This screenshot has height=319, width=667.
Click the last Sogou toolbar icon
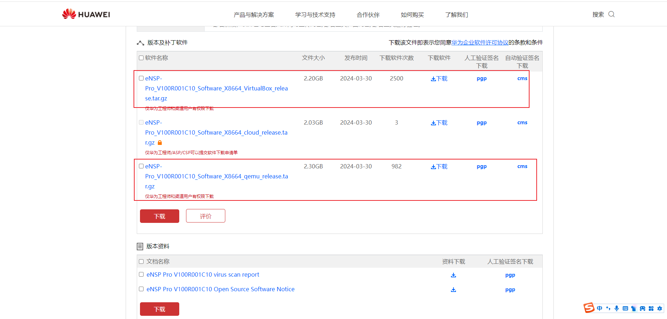point(660,308)
